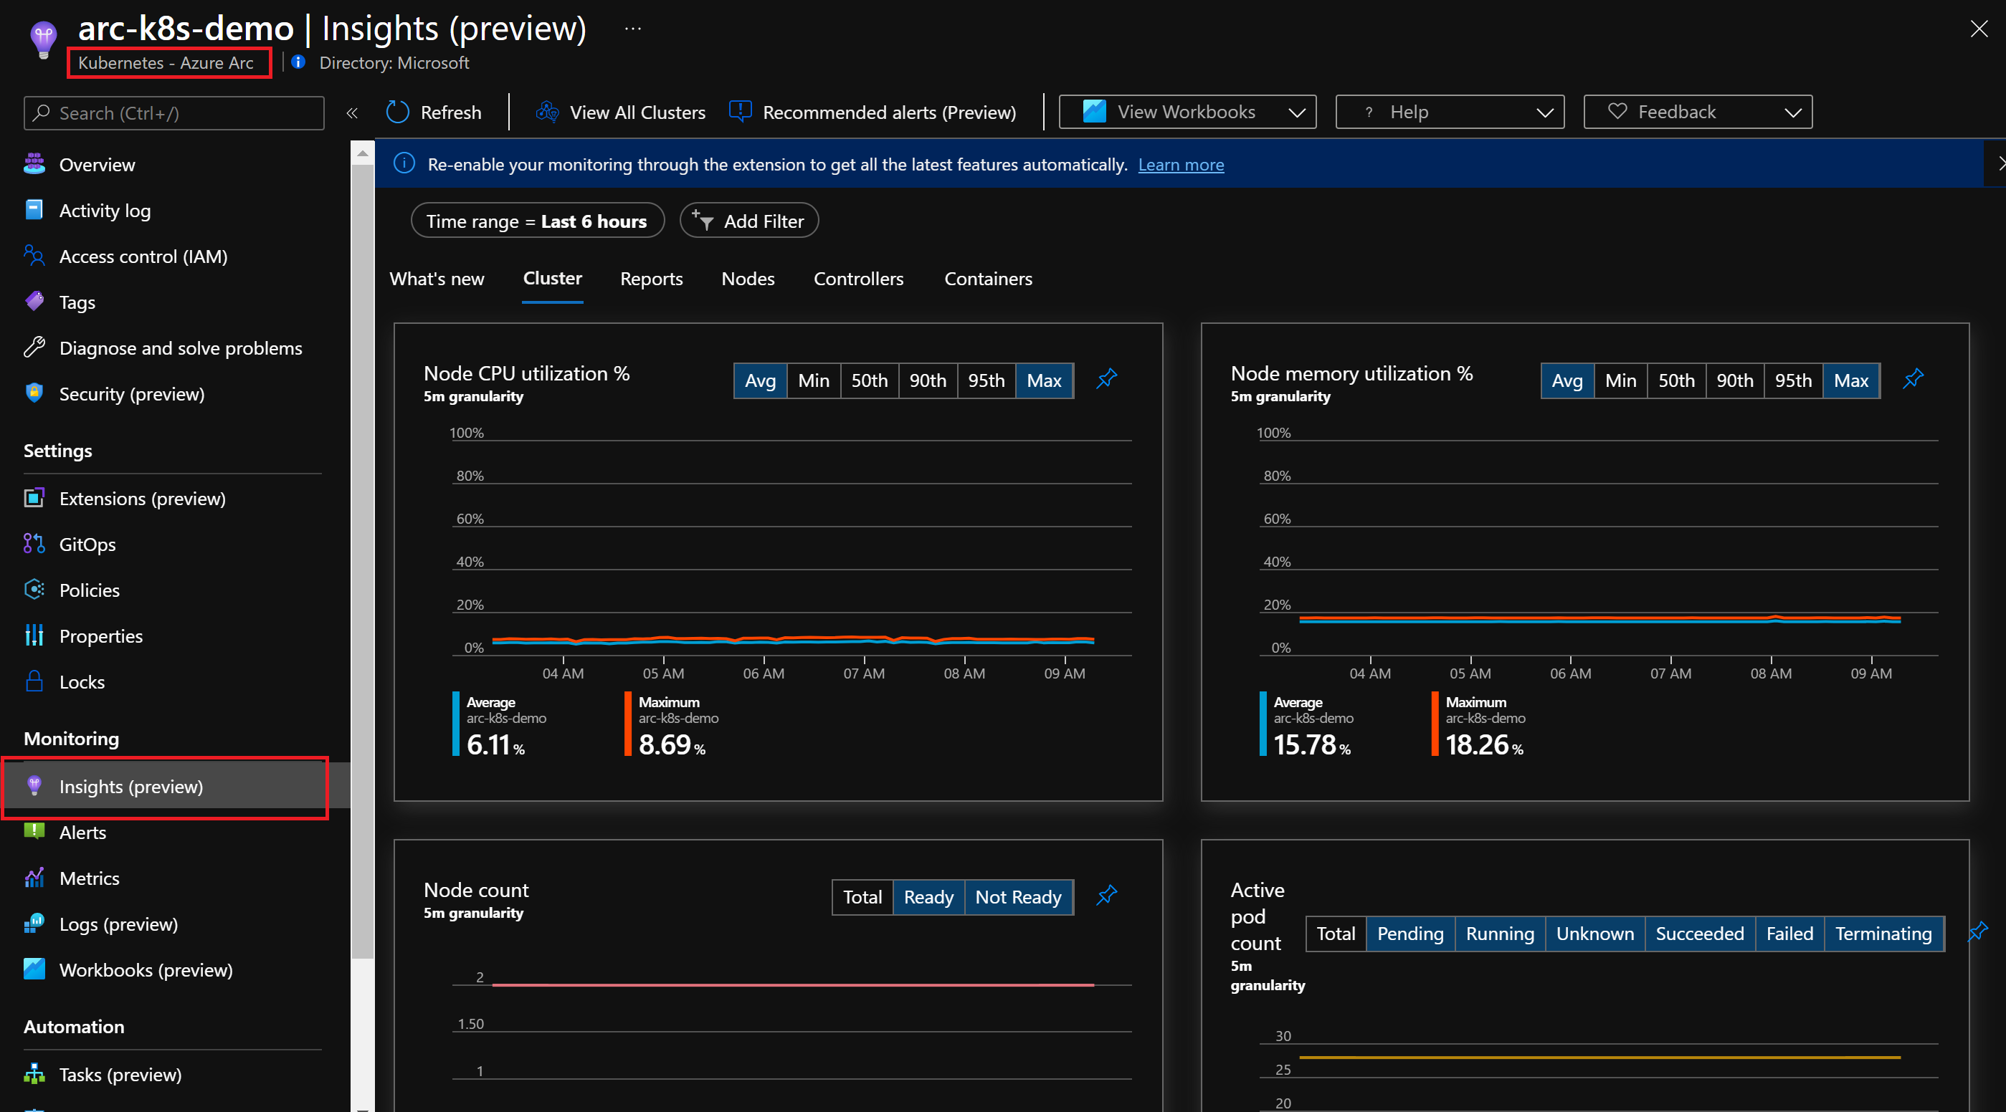Collapse the left navigation pane
The width and height of the screenshot is (2006, 1112).
coord(352,112)
